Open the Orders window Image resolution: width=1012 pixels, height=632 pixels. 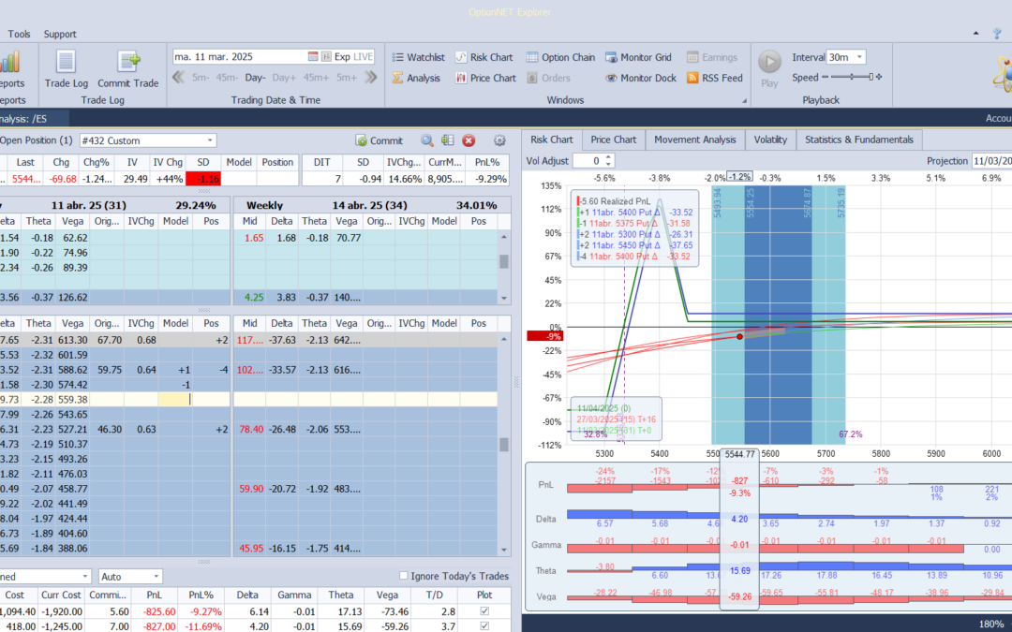(548, 78)
